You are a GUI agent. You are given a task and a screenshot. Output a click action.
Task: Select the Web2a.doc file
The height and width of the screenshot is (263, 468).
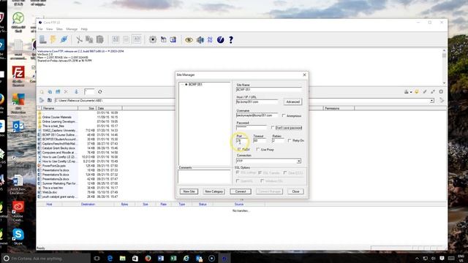pyautogui.click(x=49, y=192)
